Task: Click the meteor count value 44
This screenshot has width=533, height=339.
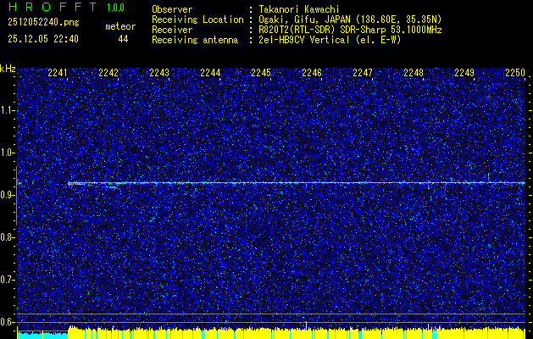Action: coord(123,39)
